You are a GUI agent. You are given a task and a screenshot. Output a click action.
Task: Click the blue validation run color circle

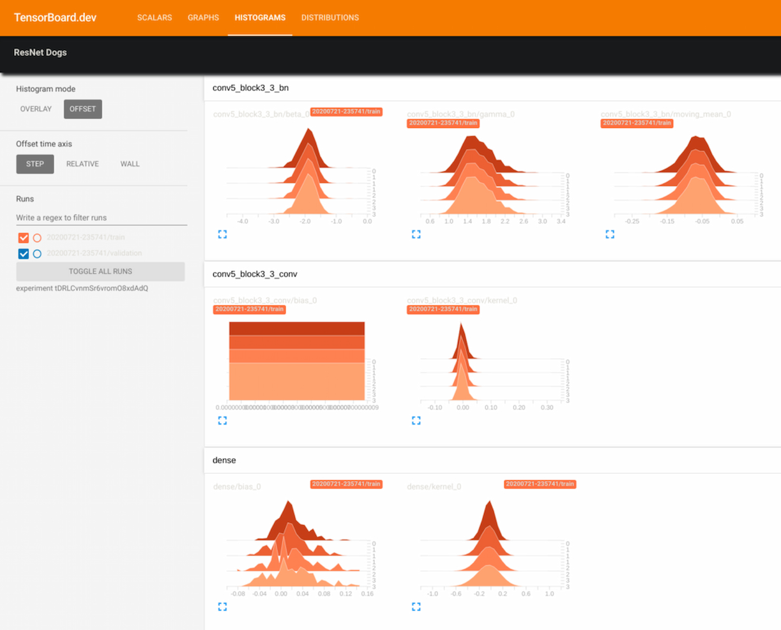pyautogui.click(x=36, y=253)
